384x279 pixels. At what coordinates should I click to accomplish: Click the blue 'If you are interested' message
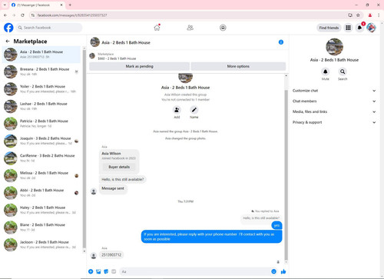(211, 237)
